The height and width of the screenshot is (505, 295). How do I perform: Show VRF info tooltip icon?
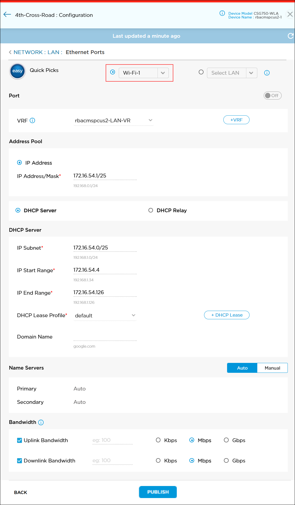[x=32, y=120]
